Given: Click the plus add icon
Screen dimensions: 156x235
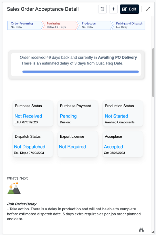Looking at the screenshot, I should [113, 9].
